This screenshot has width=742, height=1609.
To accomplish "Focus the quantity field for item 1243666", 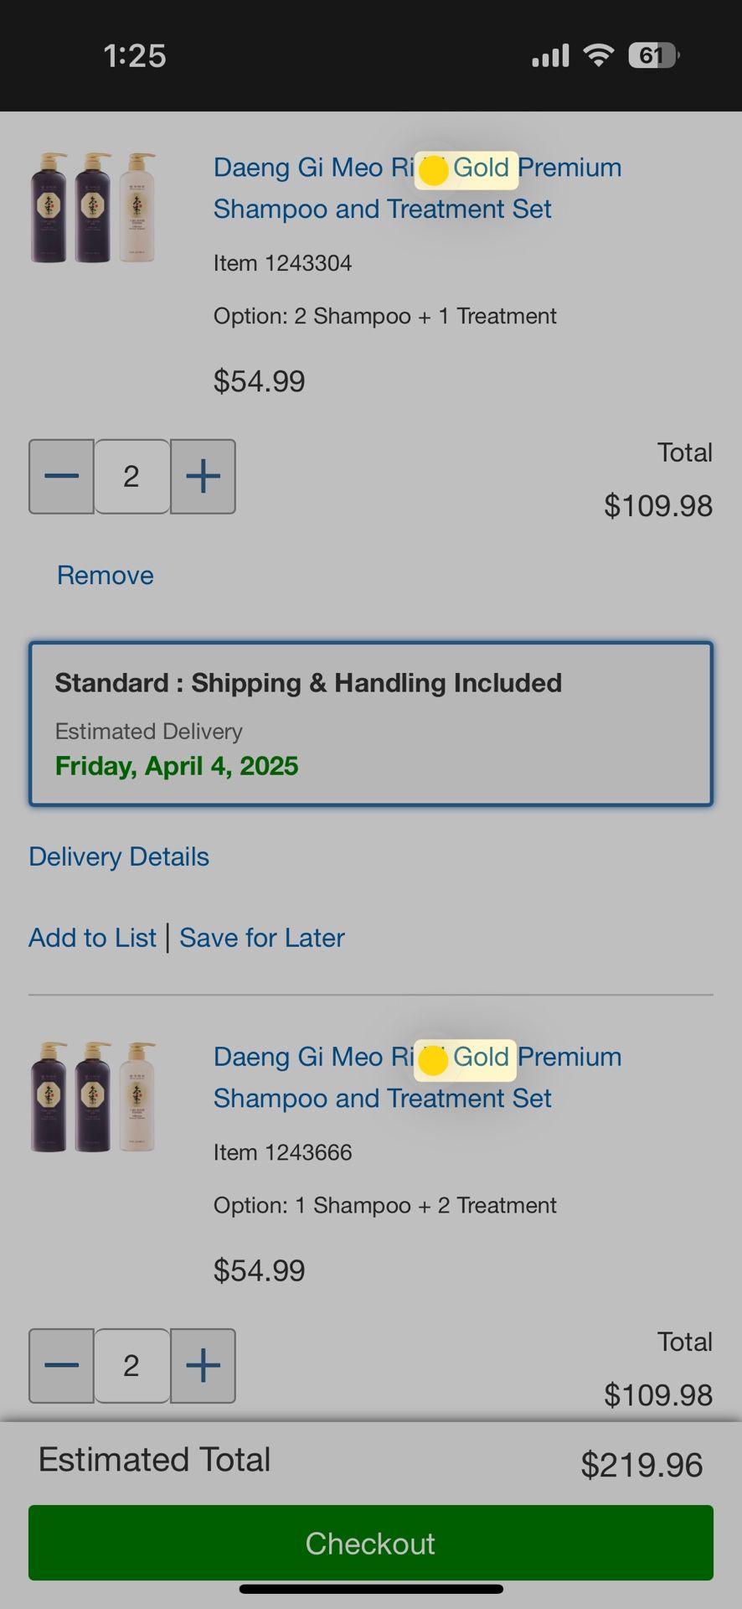I will pos(131,1365).
